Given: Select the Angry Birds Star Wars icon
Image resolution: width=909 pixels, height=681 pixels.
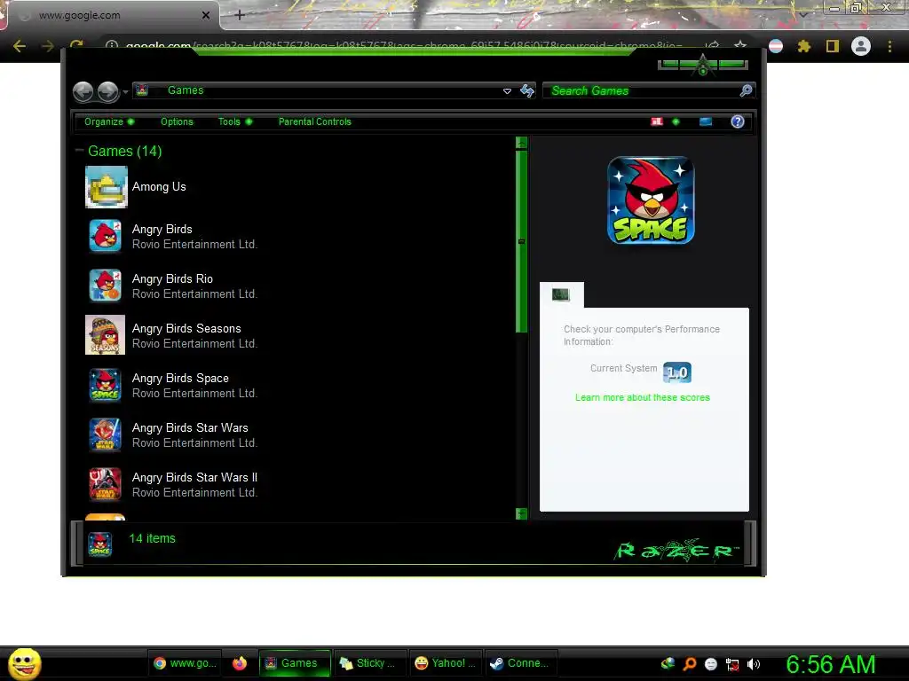Looking at the screenshot, I should click(105, 434).
